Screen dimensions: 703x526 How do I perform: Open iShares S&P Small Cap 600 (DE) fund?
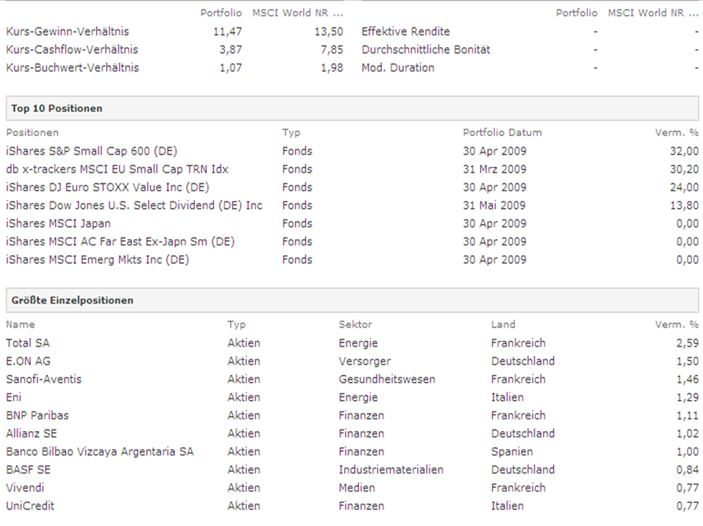[x=92, y=151]
